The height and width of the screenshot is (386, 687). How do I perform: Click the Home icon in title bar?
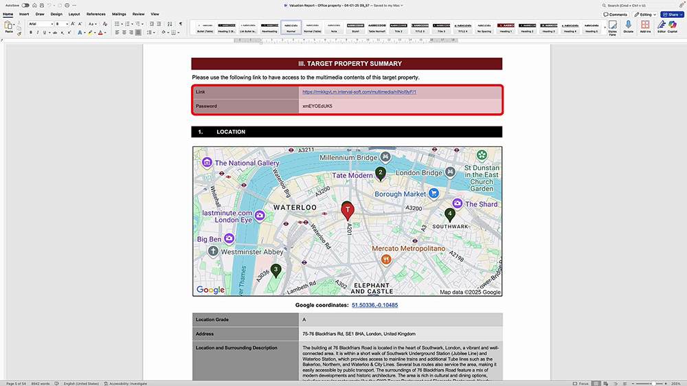click(x=34, y=5)
